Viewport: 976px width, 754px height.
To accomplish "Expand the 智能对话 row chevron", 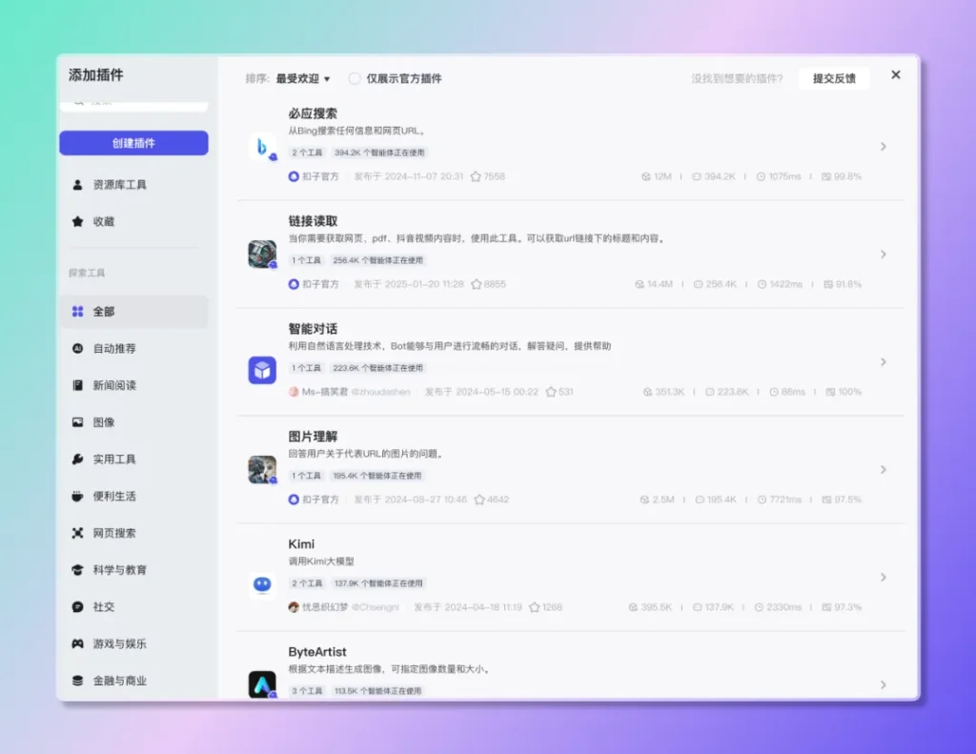I will 884,361.
